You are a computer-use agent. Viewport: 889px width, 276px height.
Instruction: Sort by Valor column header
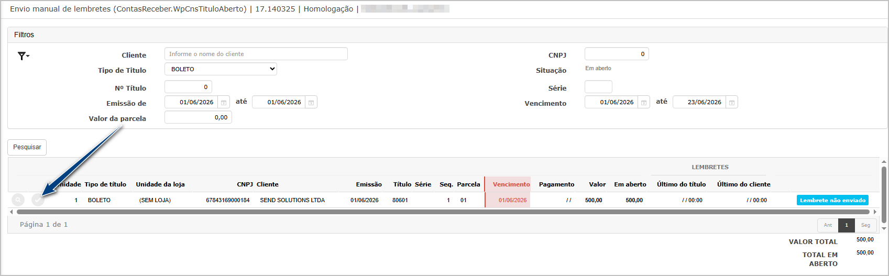597,184
